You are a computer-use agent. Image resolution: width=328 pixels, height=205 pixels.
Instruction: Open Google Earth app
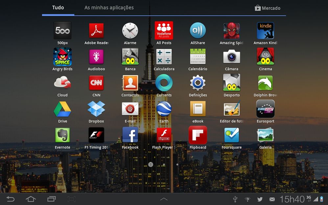pos(164,109)
